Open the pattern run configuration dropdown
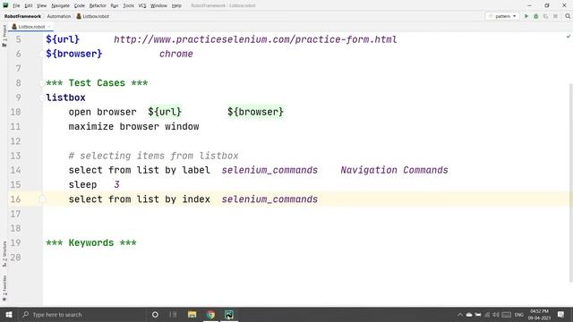Screen dimensions: 573x322 (503, 16)
